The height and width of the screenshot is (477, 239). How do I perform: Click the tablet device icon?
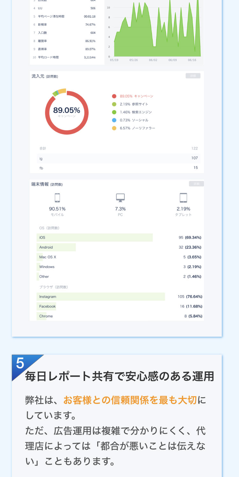(183, 198)
